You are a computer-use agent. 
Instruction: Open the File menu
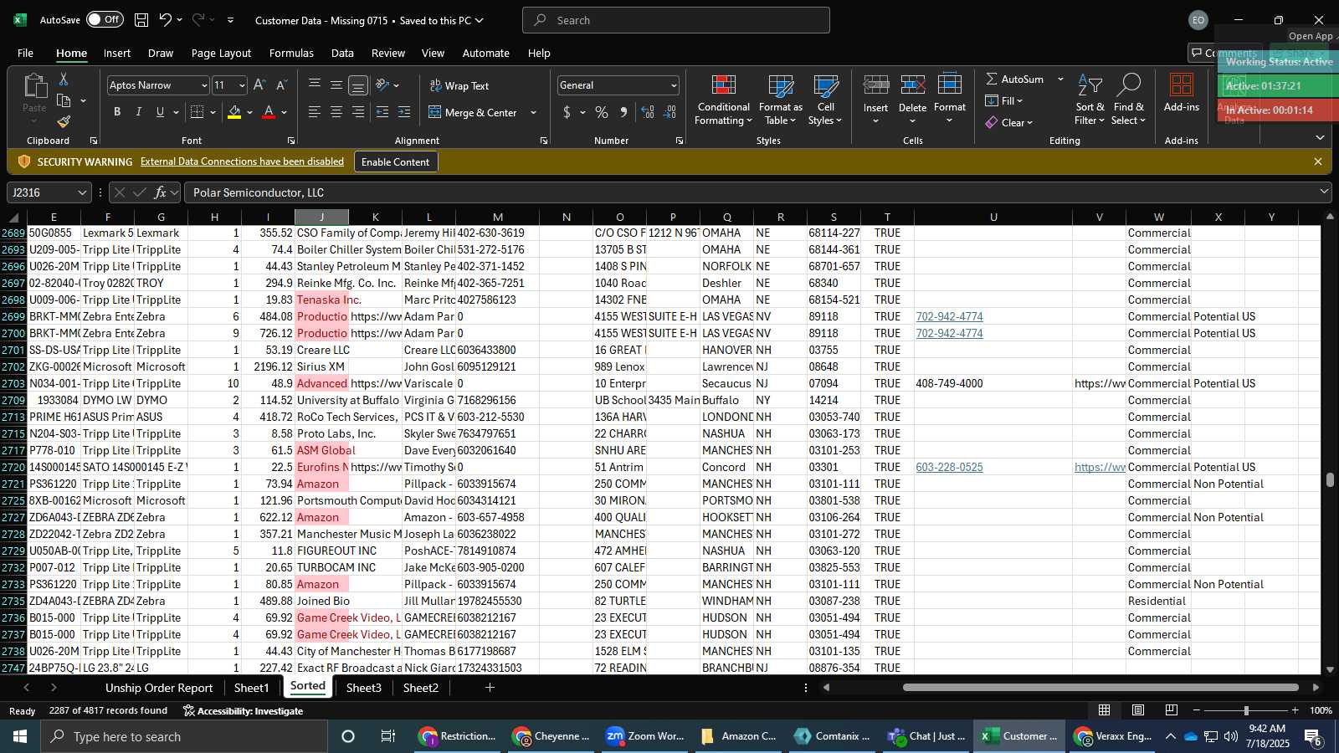25,53
